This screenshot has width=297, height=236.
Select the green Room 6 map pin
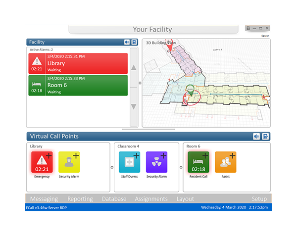point(190,91)
